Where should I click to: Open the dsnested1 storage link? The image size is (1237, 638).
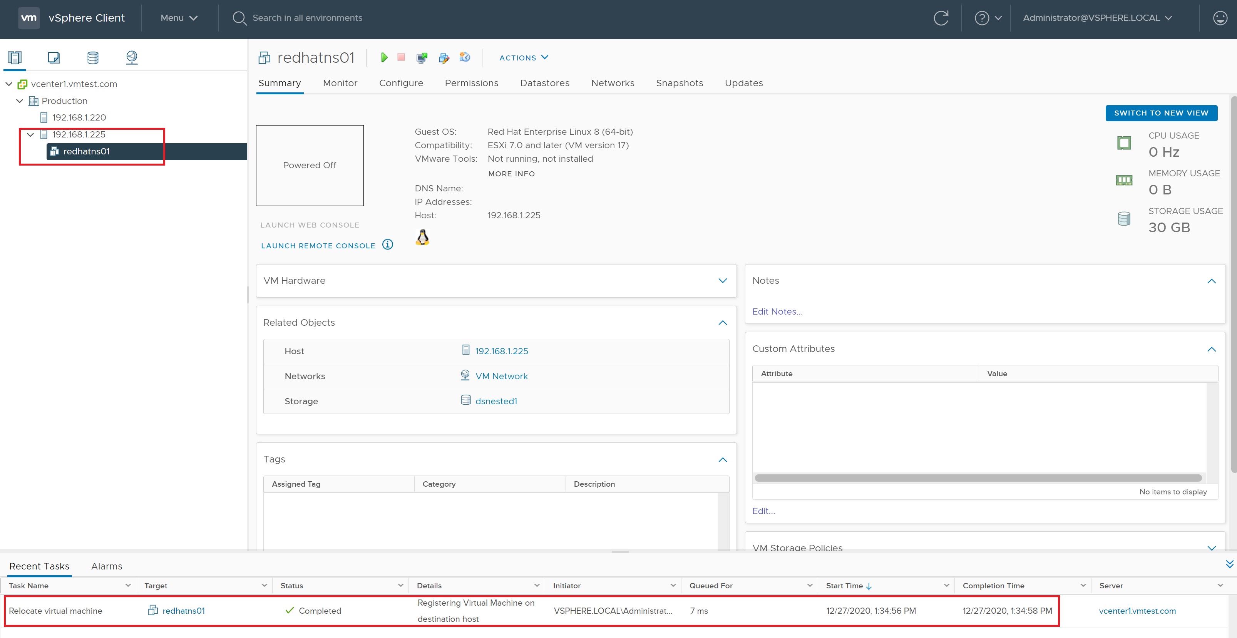tap(496, 401)
